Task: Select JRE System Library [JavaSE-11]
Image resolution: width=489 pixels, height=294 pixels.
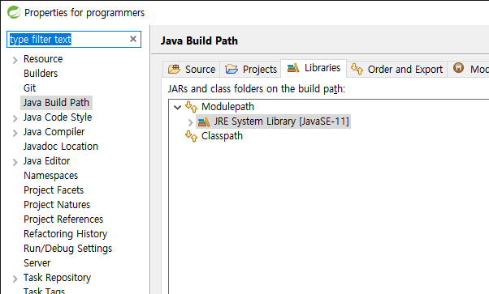Action: [273, 121]
